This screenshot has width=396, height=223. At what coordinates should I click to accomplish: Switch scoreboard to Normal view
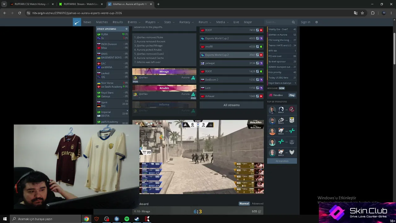point(244,203)
